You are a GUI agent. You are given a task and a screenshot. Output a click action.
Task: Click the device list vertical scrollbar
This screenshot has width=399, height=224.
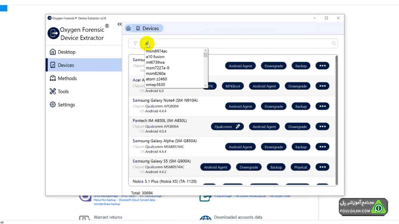click(x=336, y=120)
